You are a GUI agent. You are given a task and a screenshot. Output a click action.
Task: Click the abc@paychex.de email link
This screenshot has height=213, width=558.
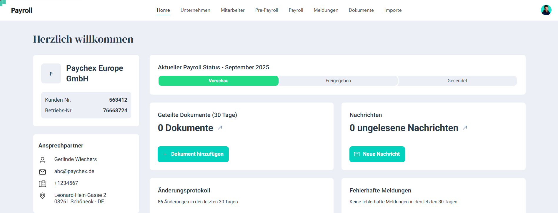click(x=74, y=171)
